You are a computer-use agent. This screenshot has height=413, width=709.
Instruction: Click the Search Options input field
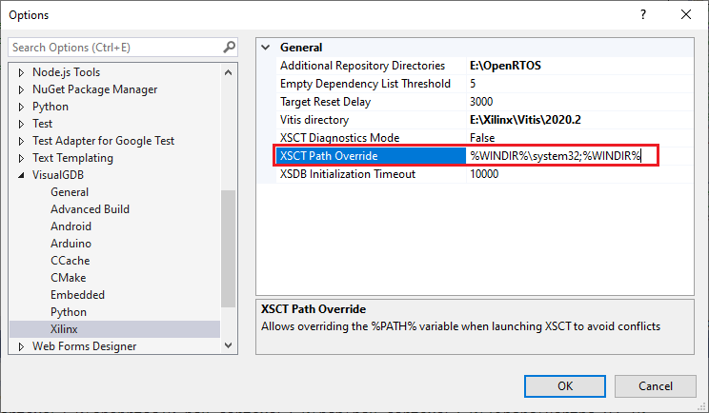coord(115,48)
